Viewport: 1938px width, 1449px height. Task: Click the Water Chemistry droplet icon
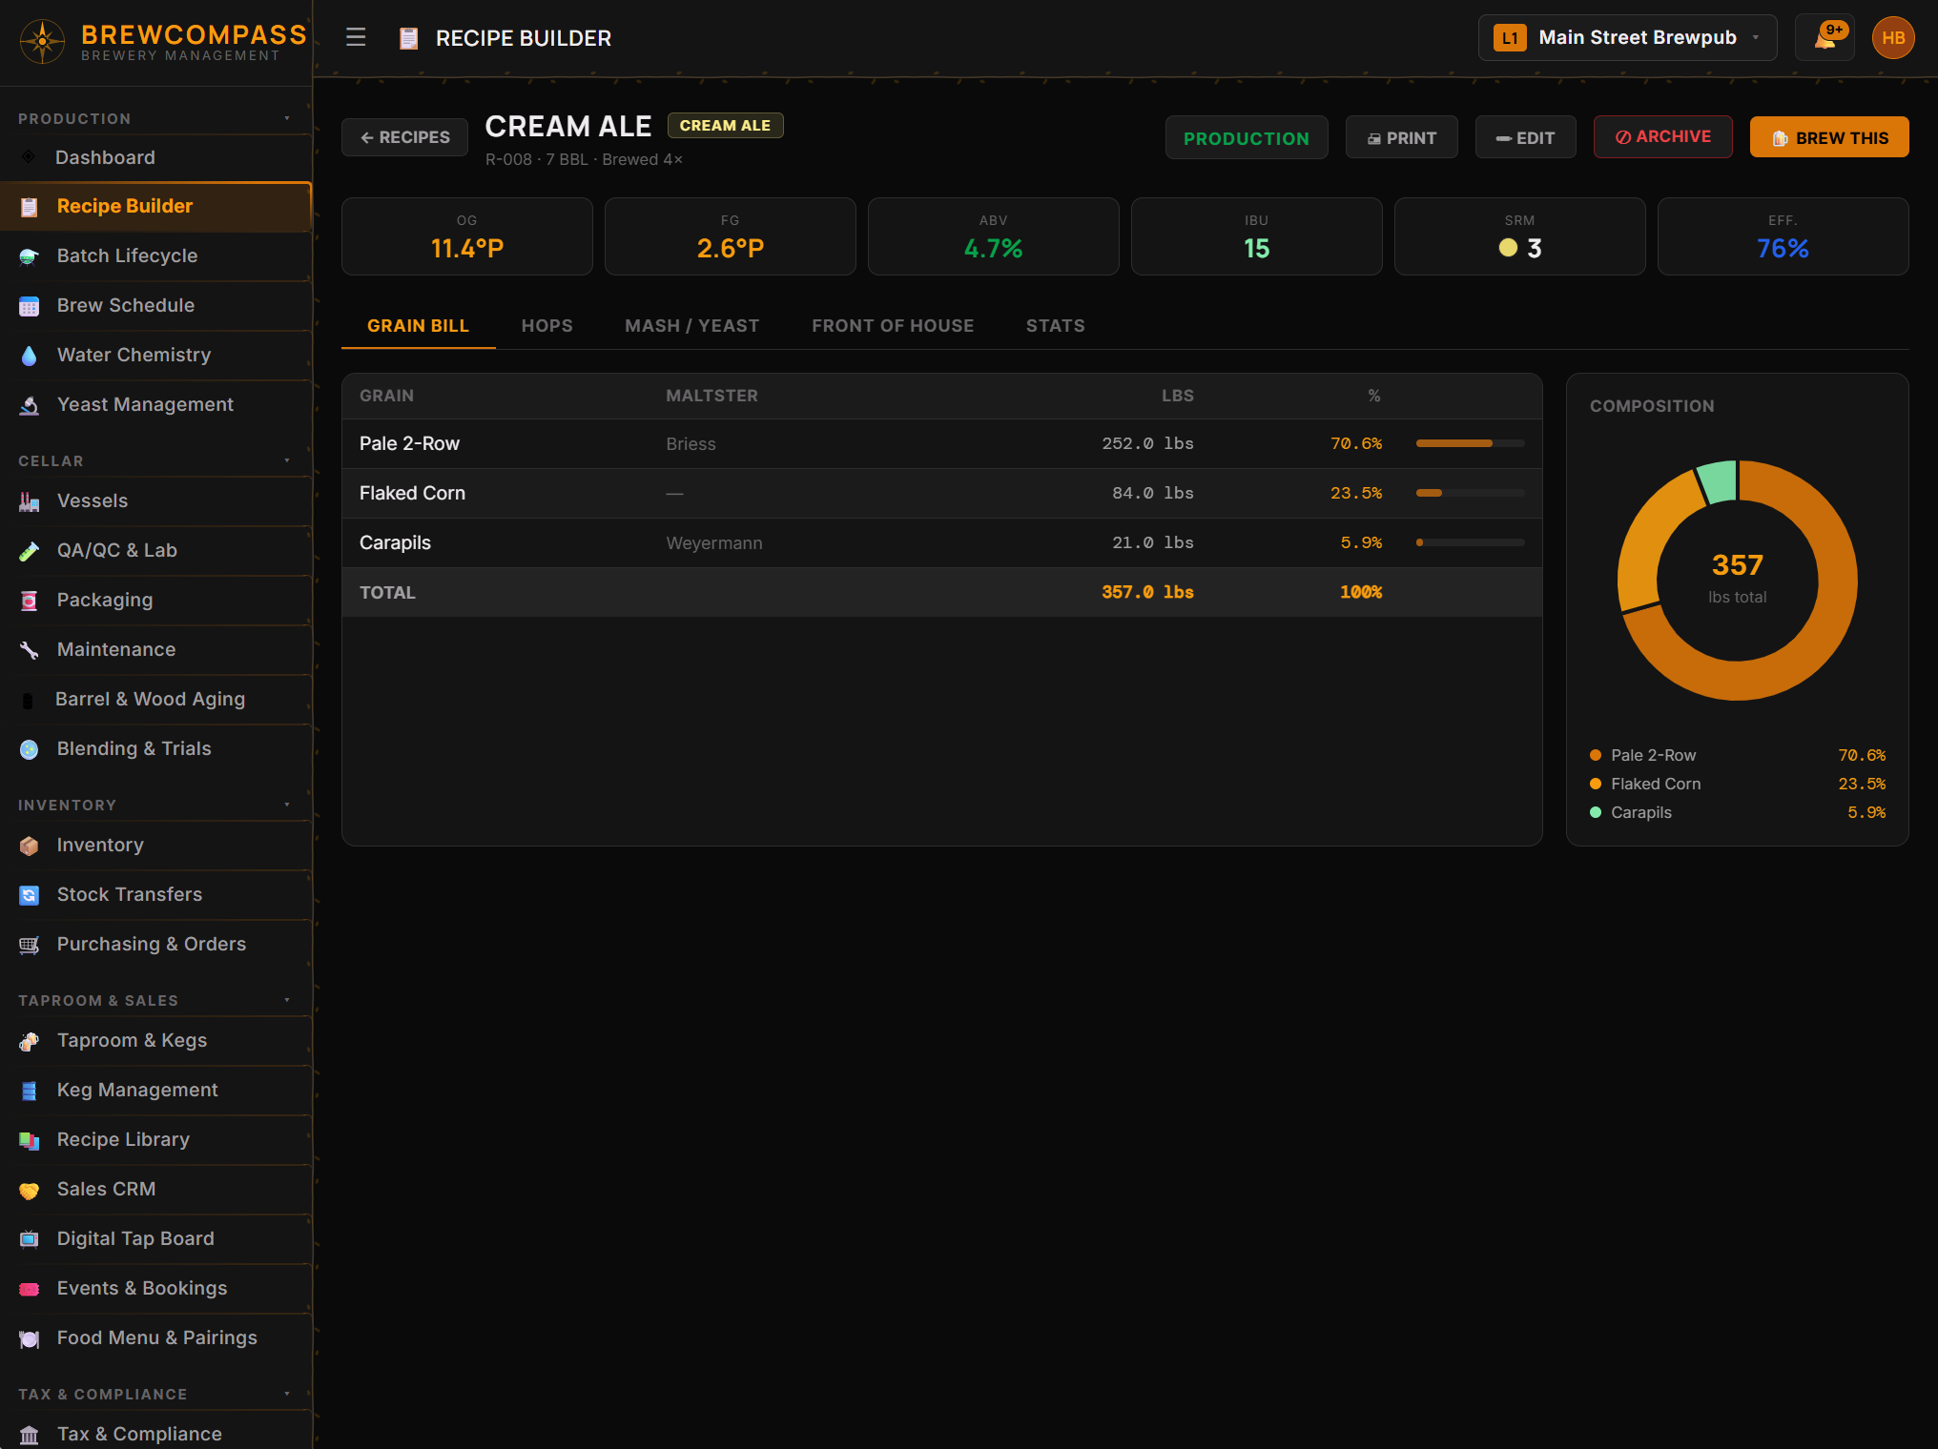click(x=29, y=356)
